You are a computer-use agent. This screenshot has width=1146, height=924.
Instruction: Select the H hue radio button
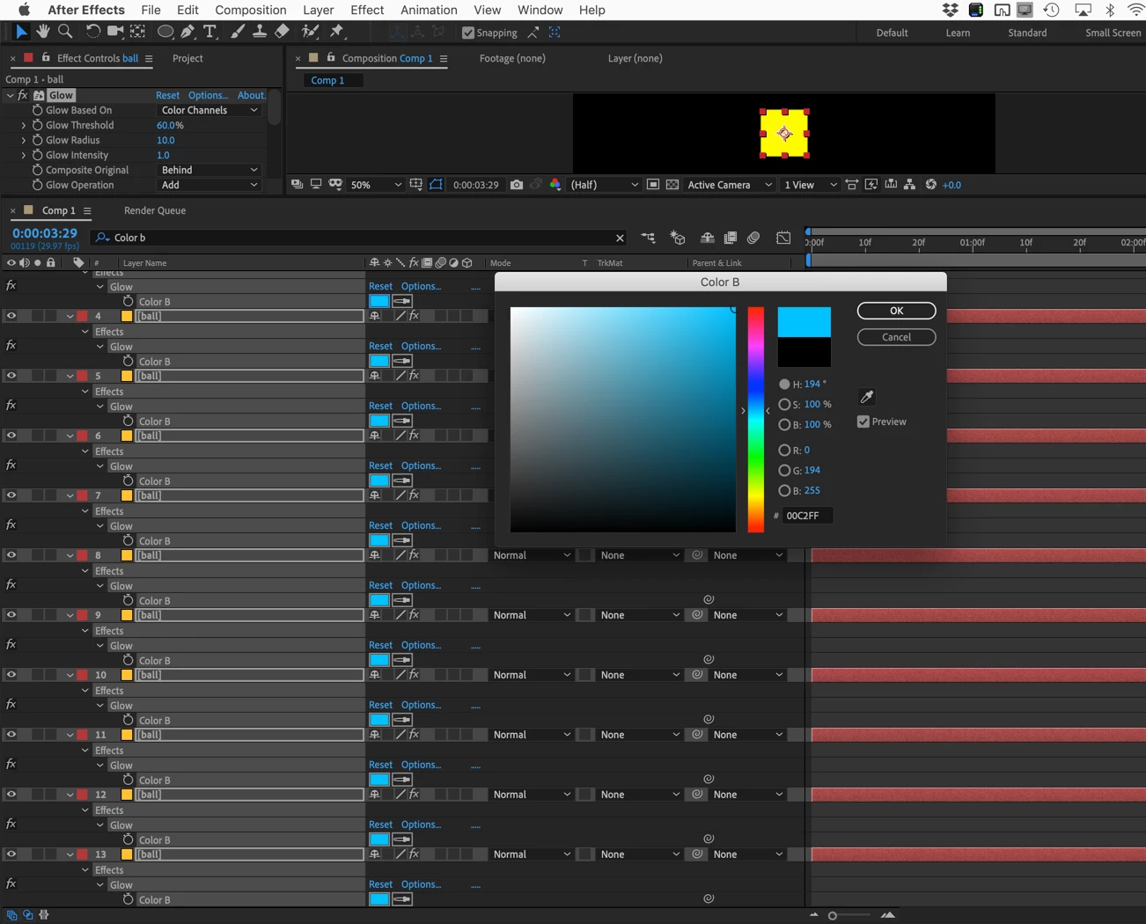coord(784,384)
